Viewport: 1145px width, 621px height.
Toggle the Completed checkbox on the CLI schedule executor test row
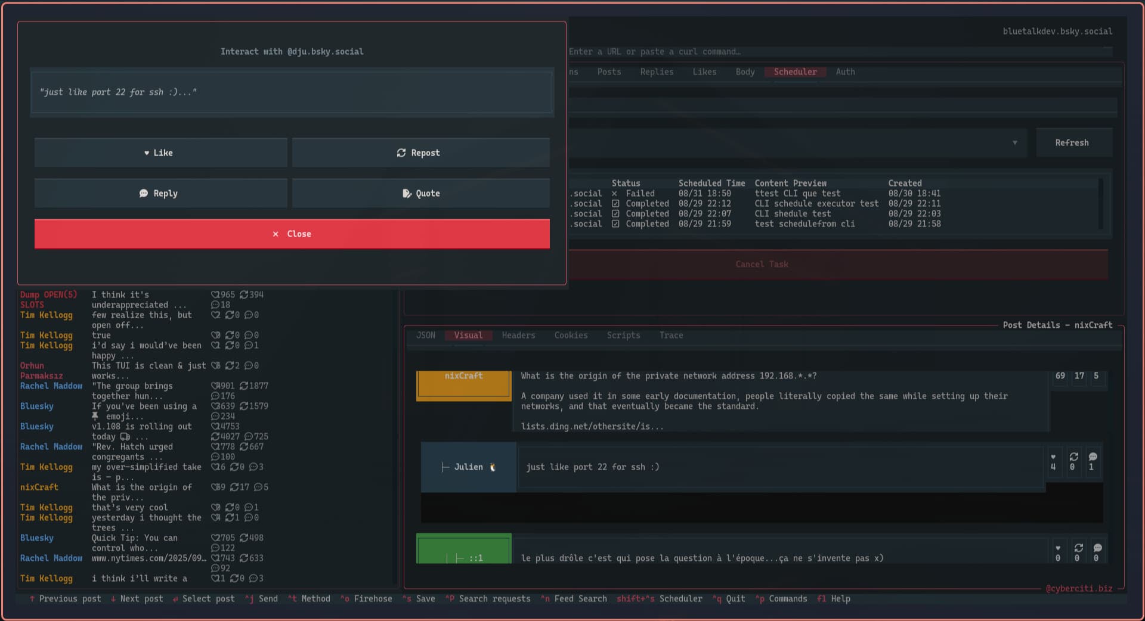click(616, 203)
